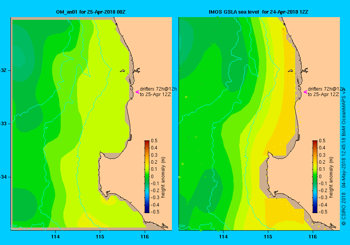Click longitude label 115 under the IMOS GSLA map
This screenshot has width=350, height=245.
(x=268, y=237)
